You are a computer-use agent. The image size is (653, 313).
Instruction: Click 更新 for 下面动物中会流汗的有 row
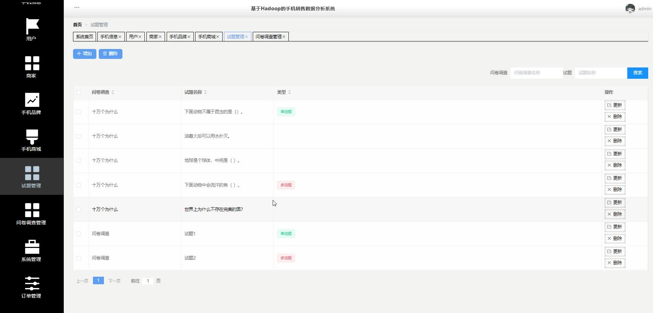click(x=615, y=178)
